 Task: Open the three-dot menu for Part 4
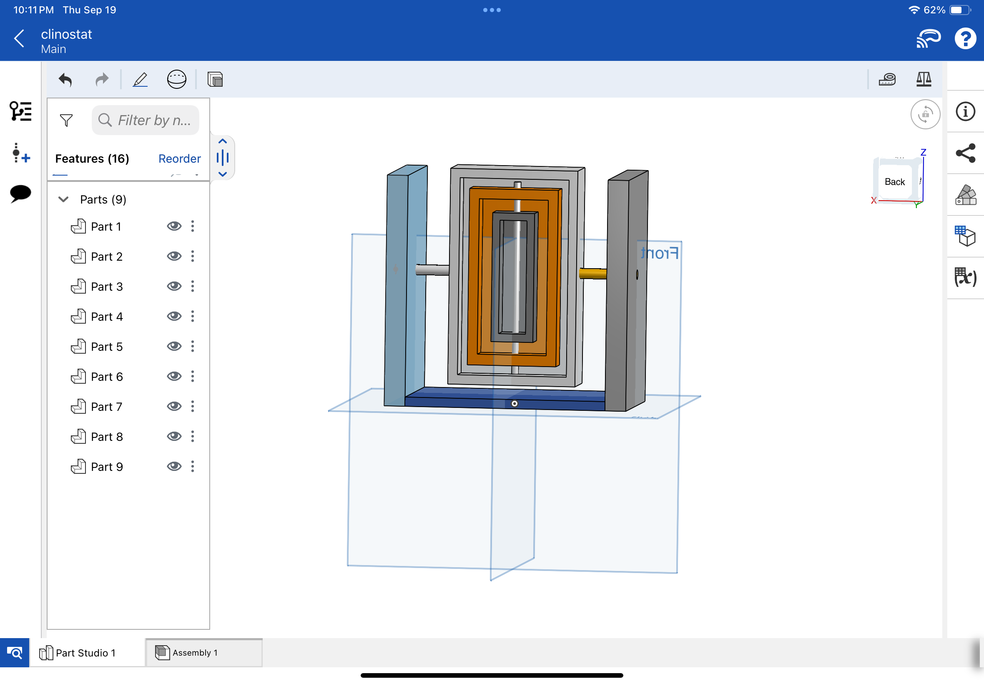193,316
